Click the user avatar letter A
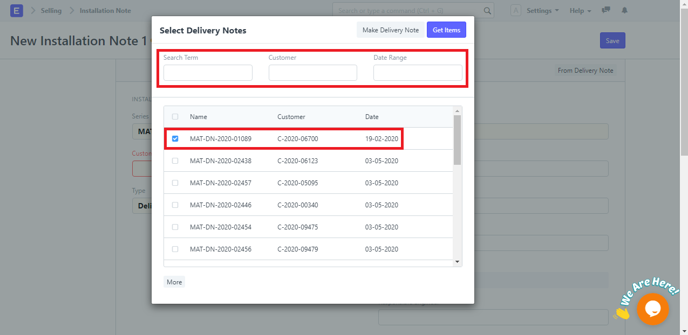688x335 pixels. (x=516, y=11)
